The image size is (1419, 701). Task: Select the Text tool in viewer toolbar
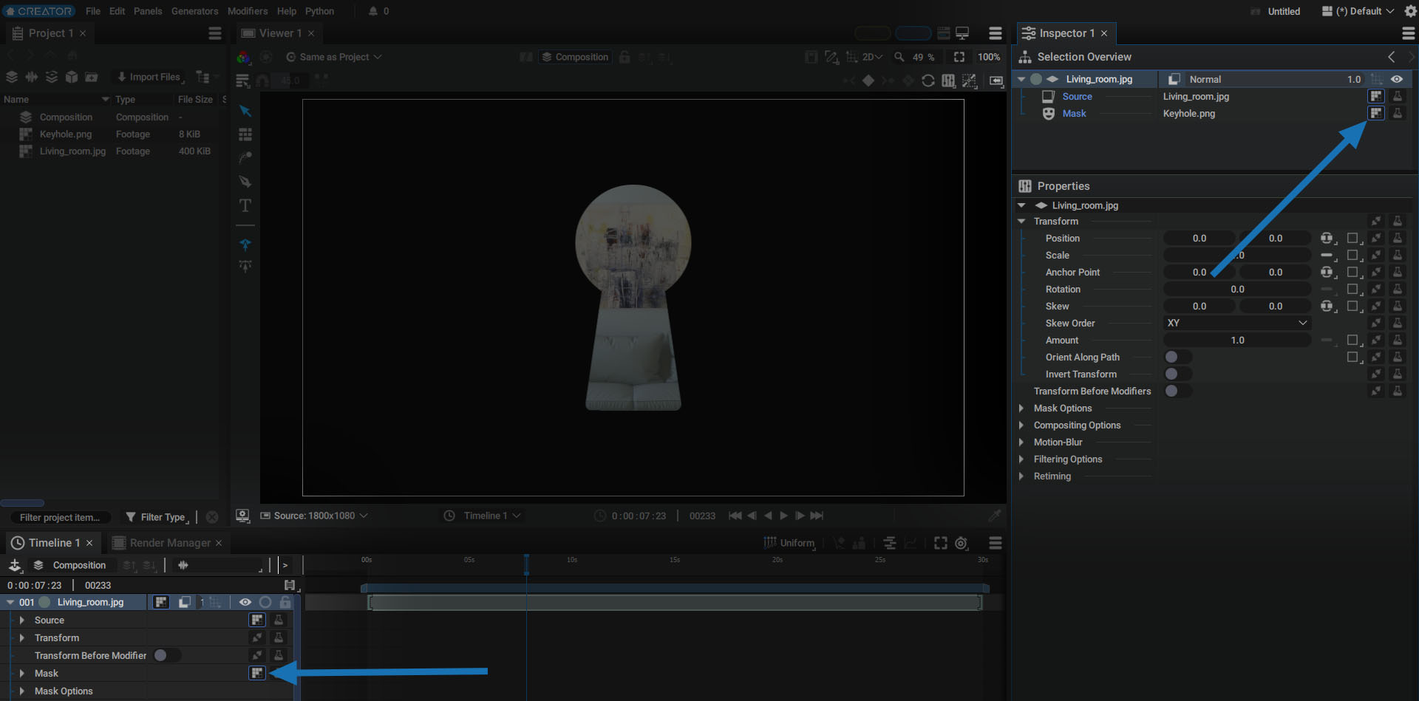click(245, 205)
